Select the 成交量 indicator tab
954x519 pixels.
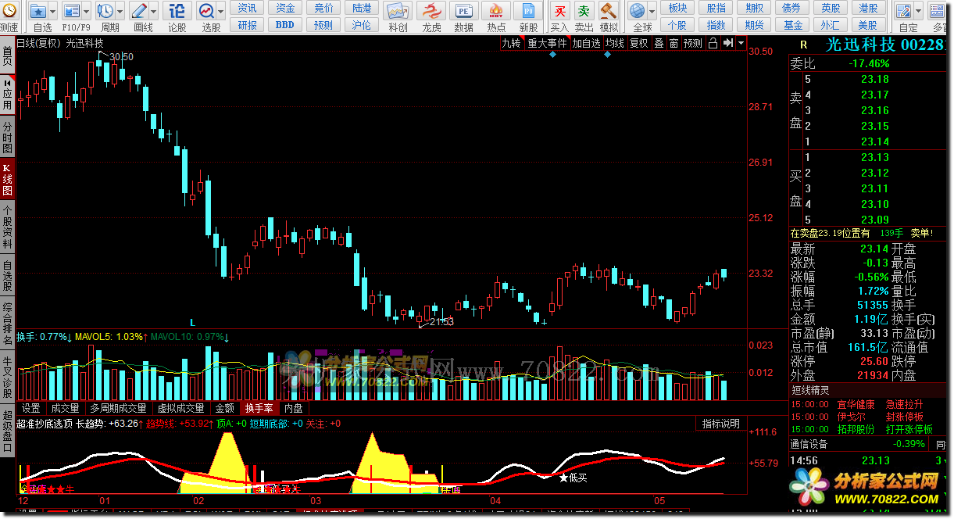pyautogui.click(x=65, y=408)
